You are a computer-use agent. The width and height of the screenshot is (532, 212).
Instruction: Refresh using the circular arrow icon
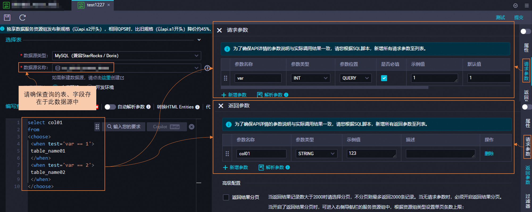click(23, 17)
